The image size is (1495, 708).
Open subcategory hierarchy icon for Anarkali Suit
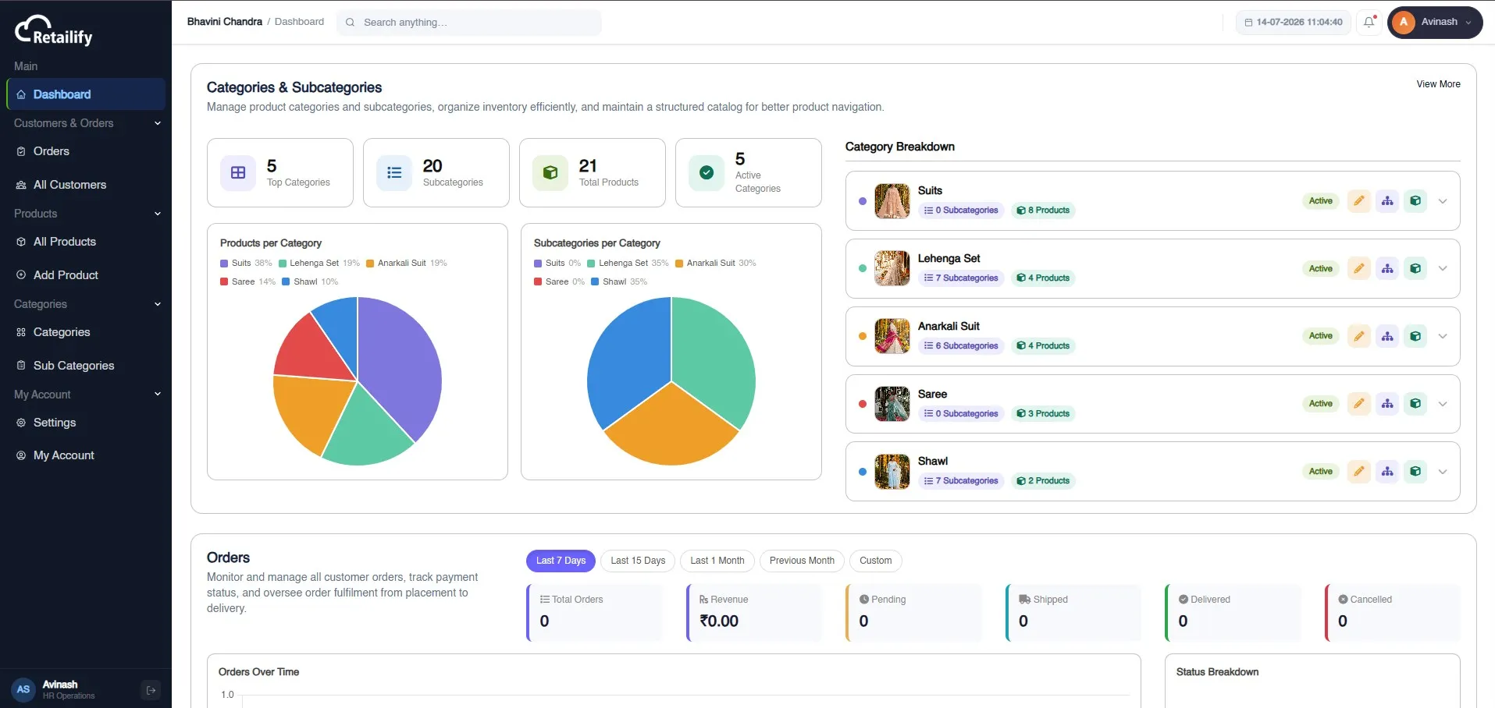tap(1387, 336)
